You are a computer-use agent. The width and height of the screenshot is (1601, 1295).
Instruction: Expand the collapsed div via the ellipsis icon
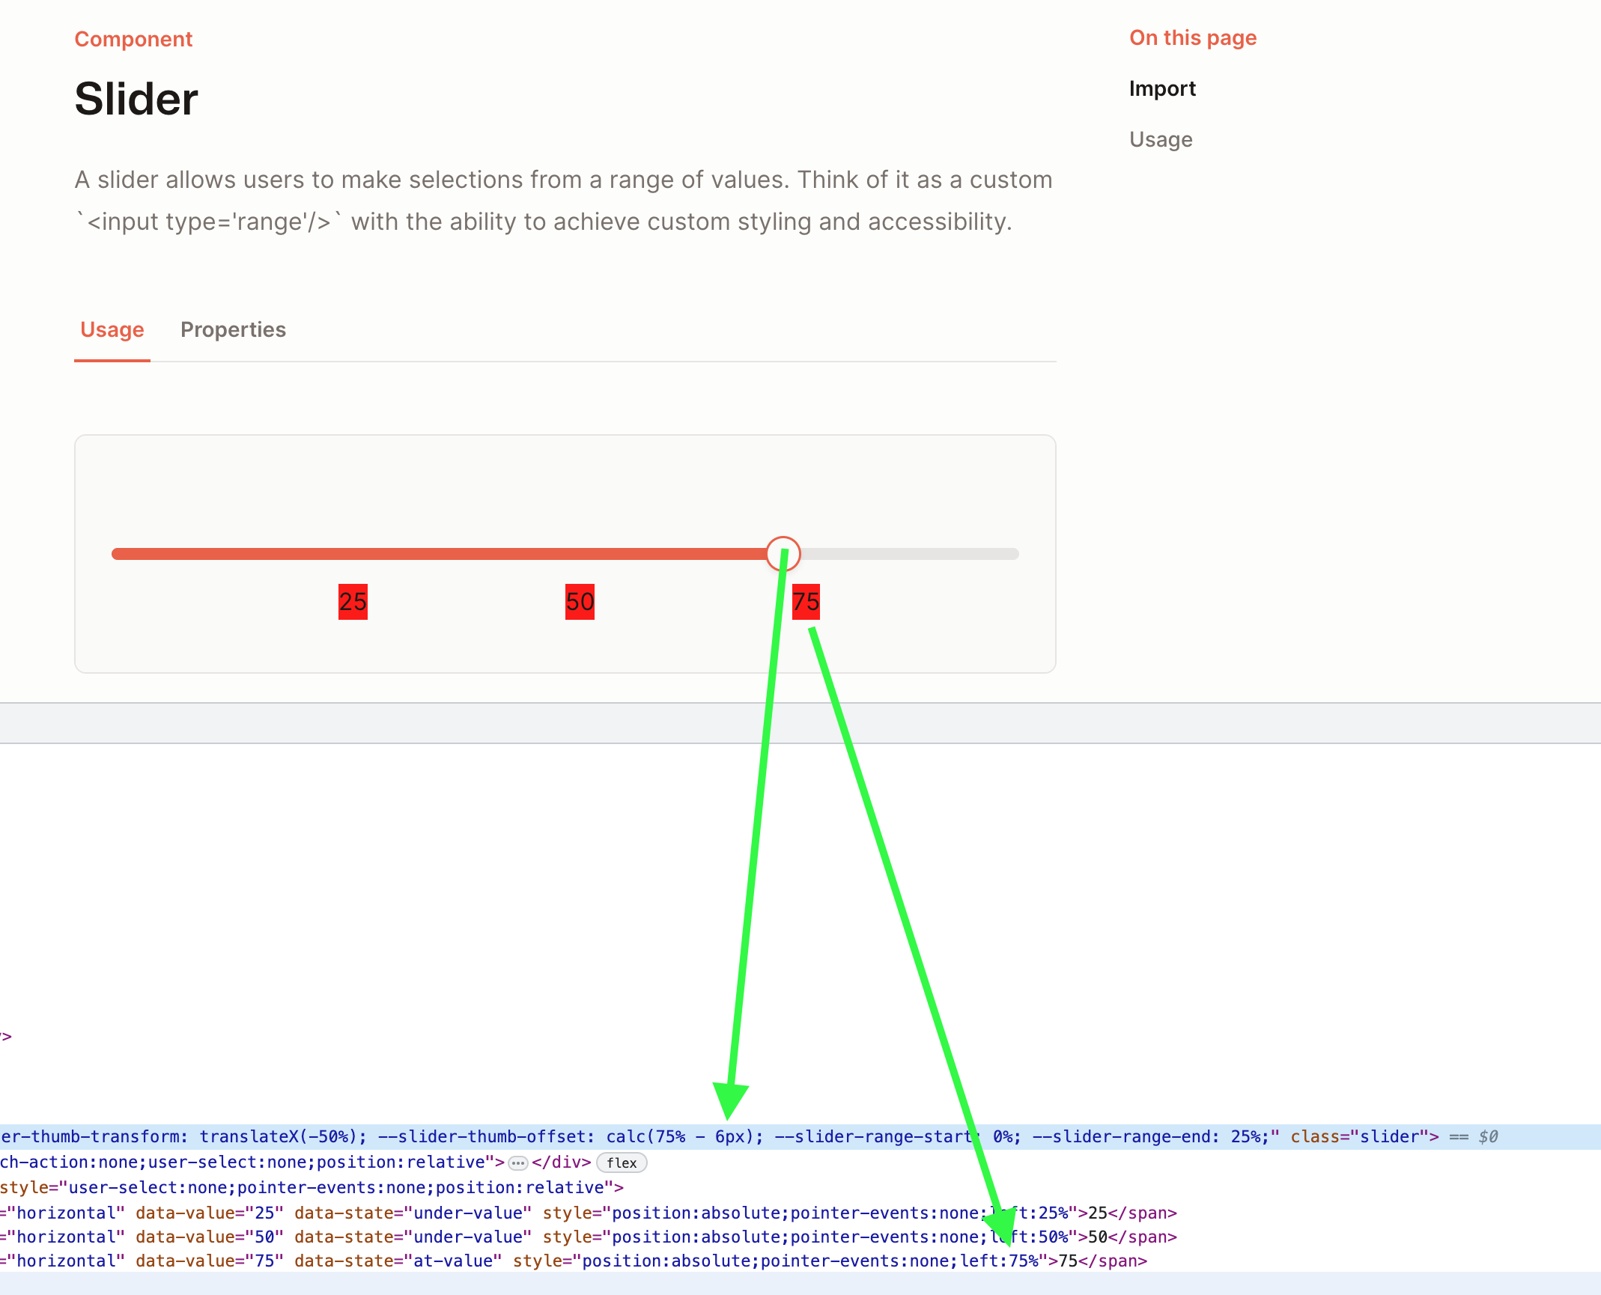tap(517, 1162)
